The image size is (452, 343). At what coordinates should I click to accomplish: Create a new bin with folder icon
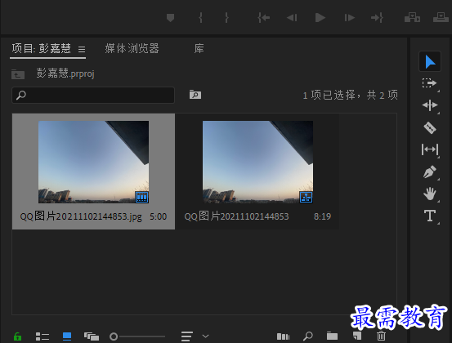[332, 336]
